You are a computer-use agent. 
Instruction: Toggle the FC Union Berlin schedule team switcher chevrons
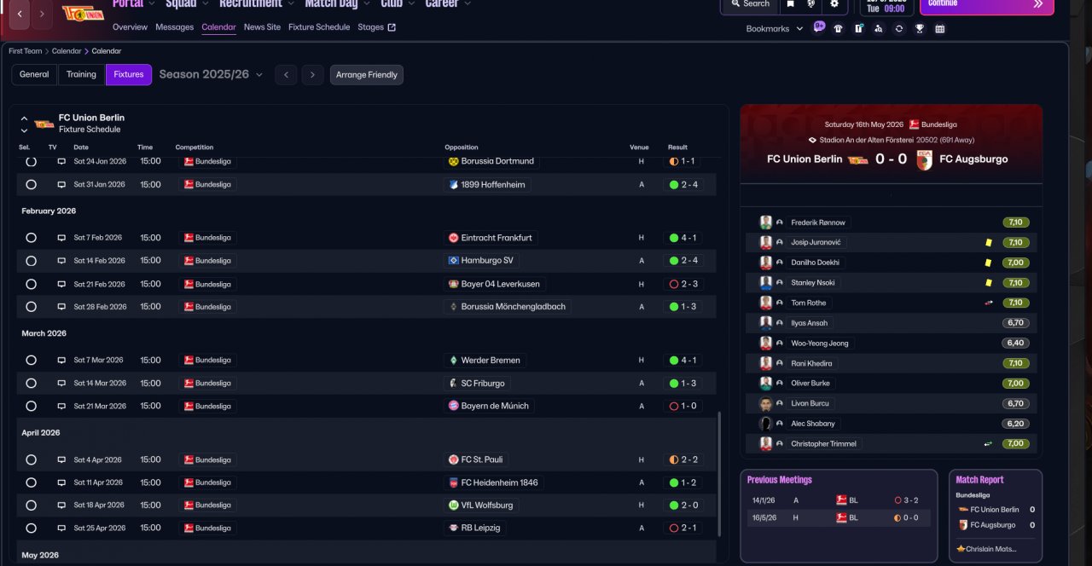coord(24,124)
